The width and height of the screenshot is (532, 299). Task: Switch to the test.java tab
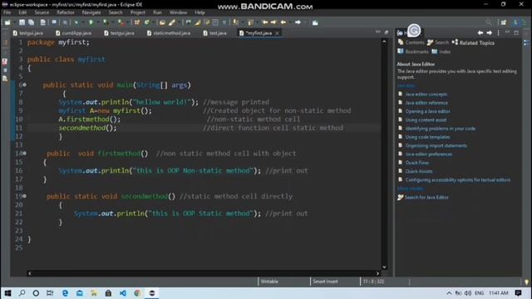click(x=214, y=33)
